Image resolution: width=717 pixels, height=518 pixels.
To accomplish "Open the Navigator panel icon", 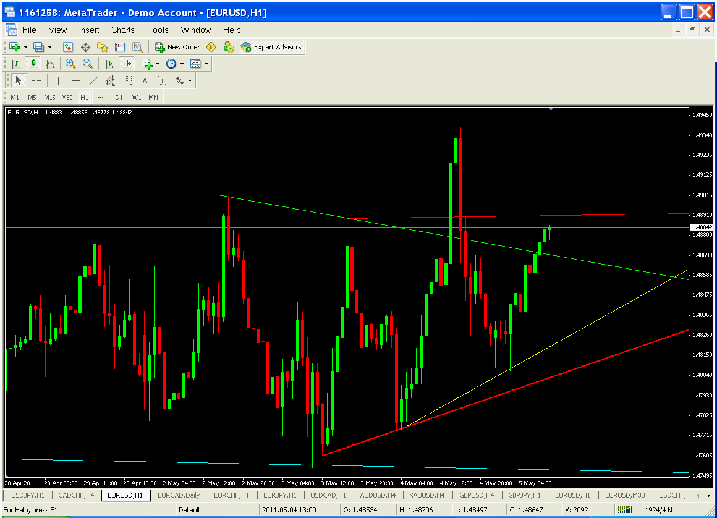I will point(103,47).
